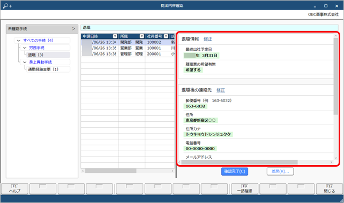Viewport: 344px width, 203px height.
Task: Click the 開発部 開発 department cell
Action: [x=131, y=42]
